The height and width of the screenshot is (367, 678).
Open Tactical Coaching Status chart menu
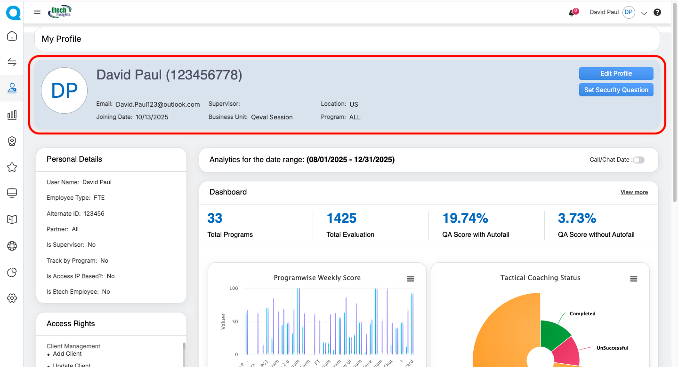click(x=634, y=279)
